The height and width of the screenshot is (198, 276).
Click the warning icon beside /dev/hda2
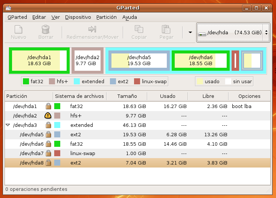point(48,116)
